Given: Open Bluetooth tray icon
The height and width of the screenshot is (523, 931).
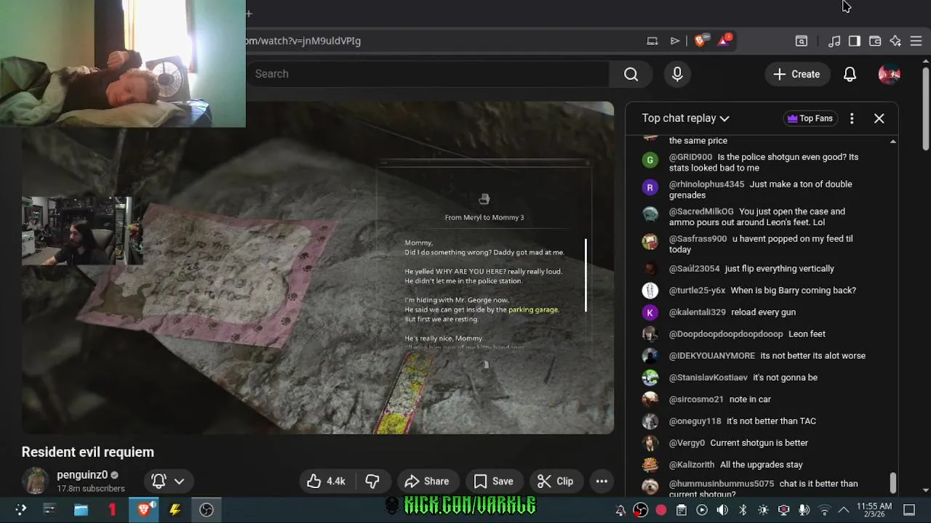Looking at the screenshot, I should (743, 510).
